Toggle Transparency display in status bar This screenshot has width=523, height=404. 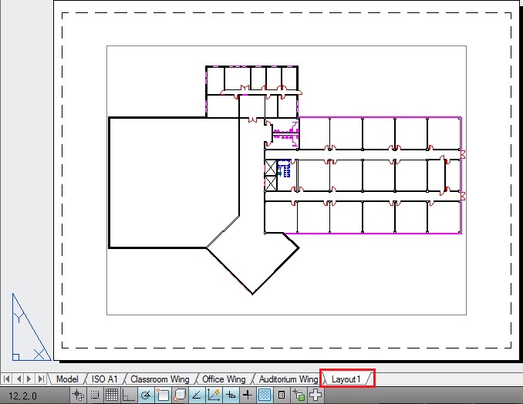click(x=265, y=396)
